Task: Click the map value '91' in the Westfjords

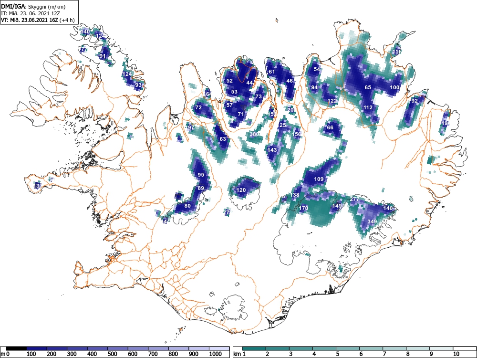Action: tap(103, 56)
